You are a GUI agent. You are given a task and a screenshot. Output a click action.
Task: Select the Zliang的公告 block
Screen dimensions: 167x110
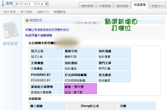(92, 106)
